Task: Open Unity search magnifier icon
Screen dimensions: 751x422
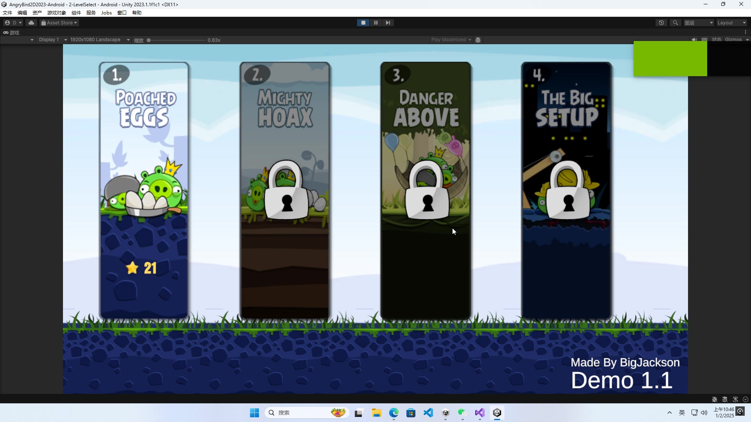Action: [x=675, y=23]
